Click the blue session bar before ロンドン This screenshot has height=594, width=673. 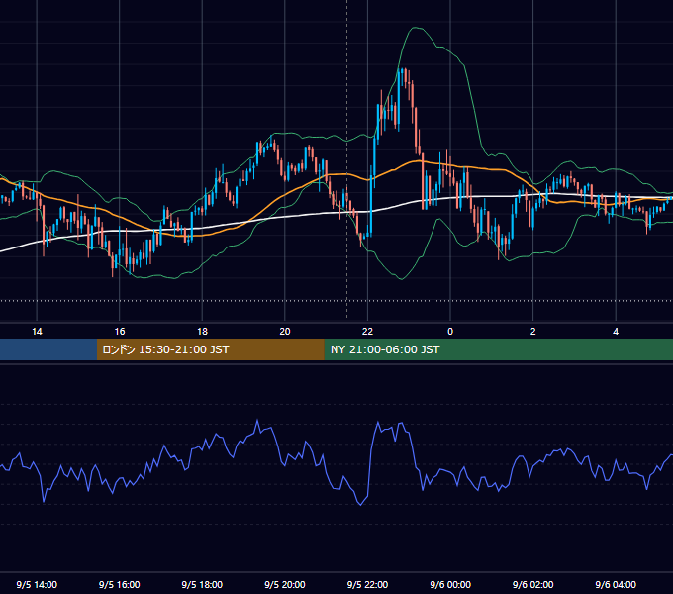(48, 349)
